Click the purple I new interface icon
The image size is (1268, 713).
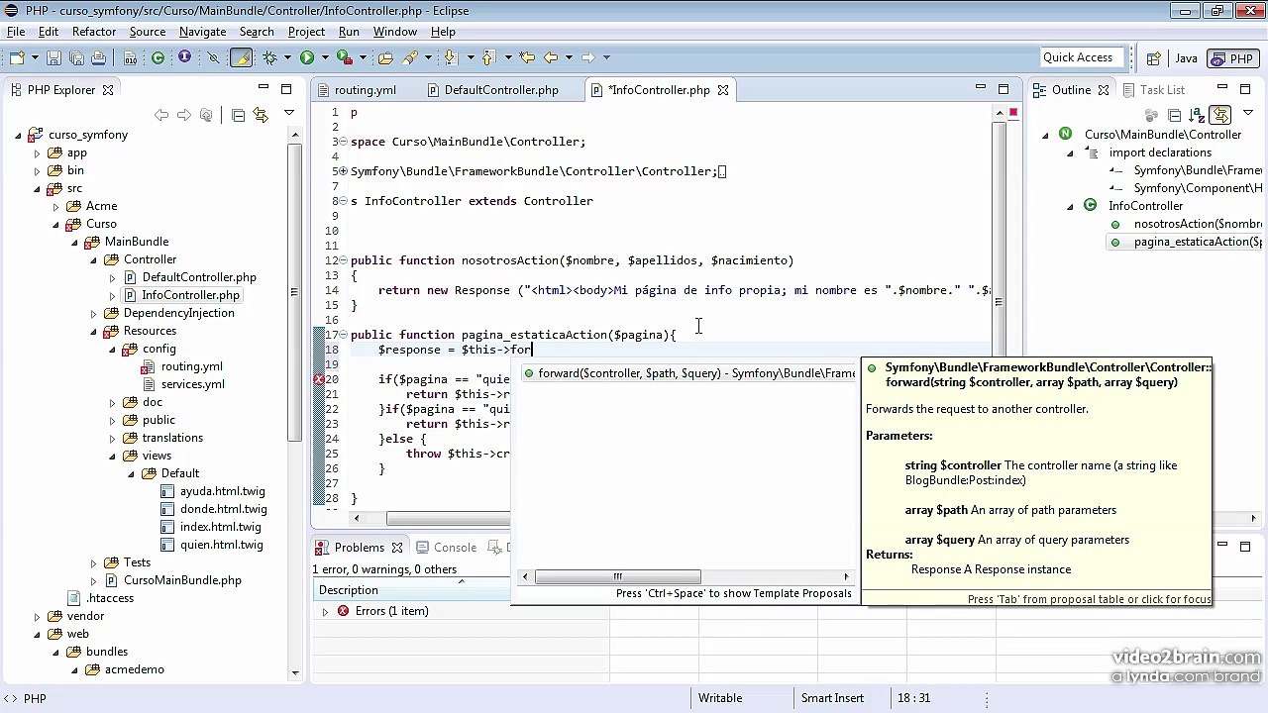click(184, 56)
